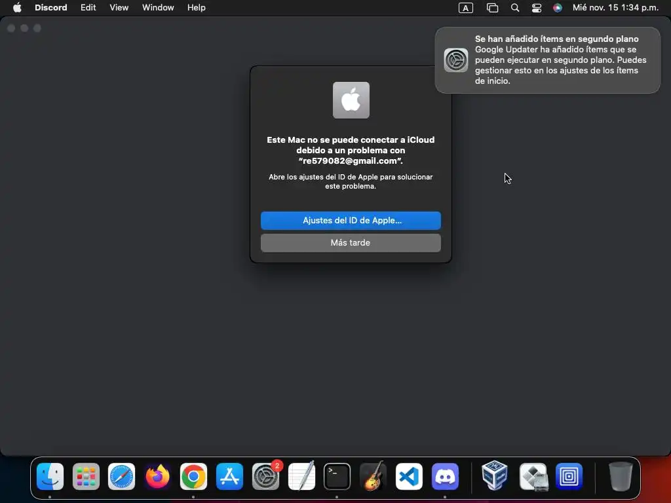Viewport: 671px width, 503px height.
Task: Open Spotlight search
Action: tap(515, 8)
